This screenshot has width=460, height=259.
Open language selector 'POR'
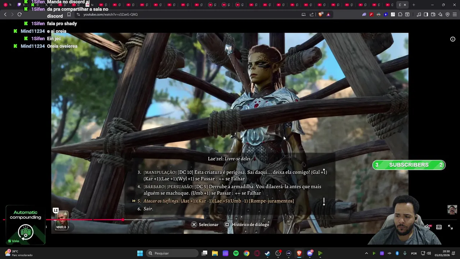click(x=414, y=253)
